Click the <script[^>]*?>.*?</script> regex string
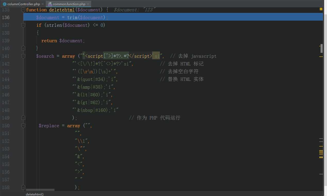This screenshot has height=196, width=327. 119,56
